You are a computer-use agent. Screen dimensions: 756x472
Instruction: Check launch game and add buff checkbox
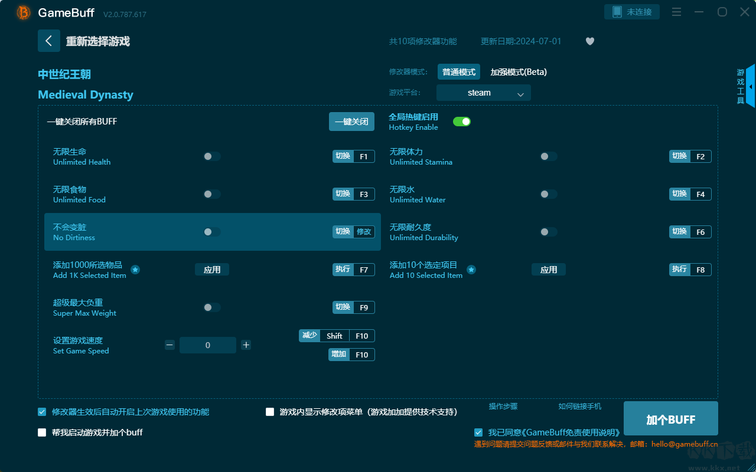pyautogui.click(x=42, y=432)
